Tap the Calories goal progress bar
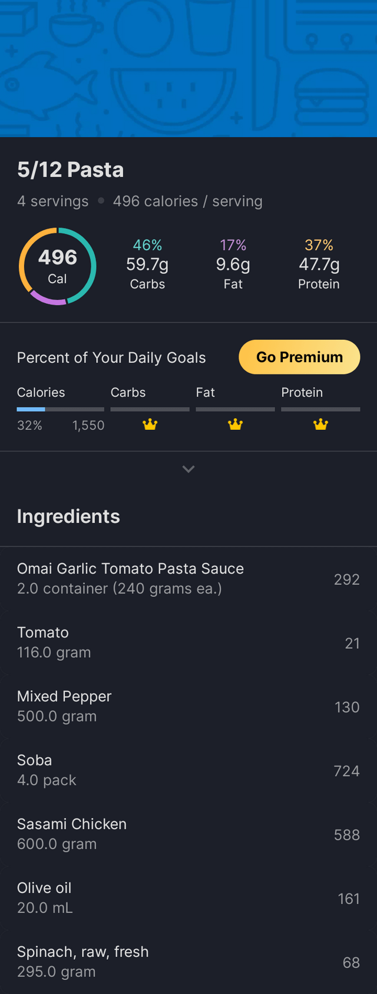The width and height of the screenshot is (377, 994). tap(60, 409)
